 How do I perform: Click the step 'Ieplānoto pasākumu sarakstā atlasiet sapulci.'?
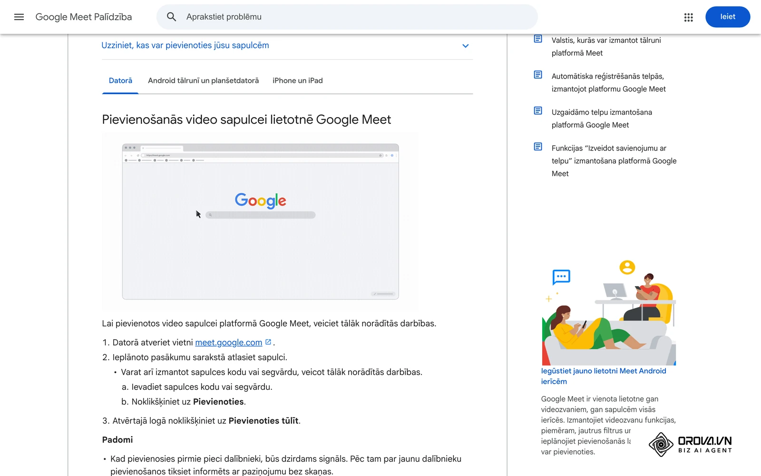[200, 357]
